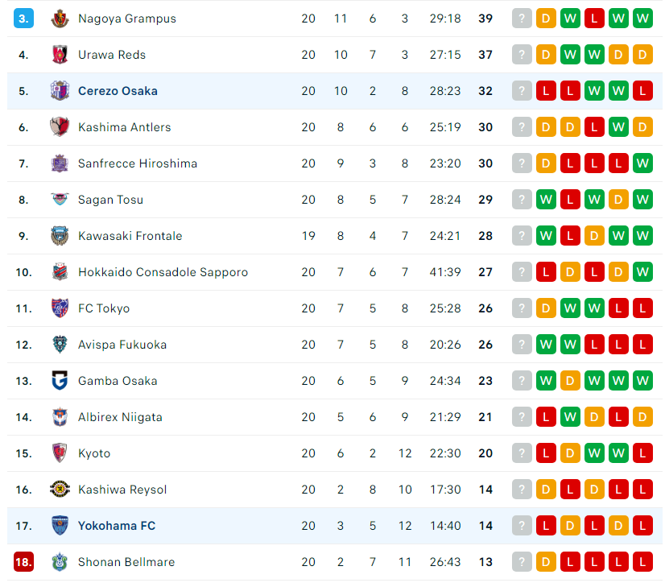
Task: Click the Nagoya Grampus club crest
Action: pos(60,19)
